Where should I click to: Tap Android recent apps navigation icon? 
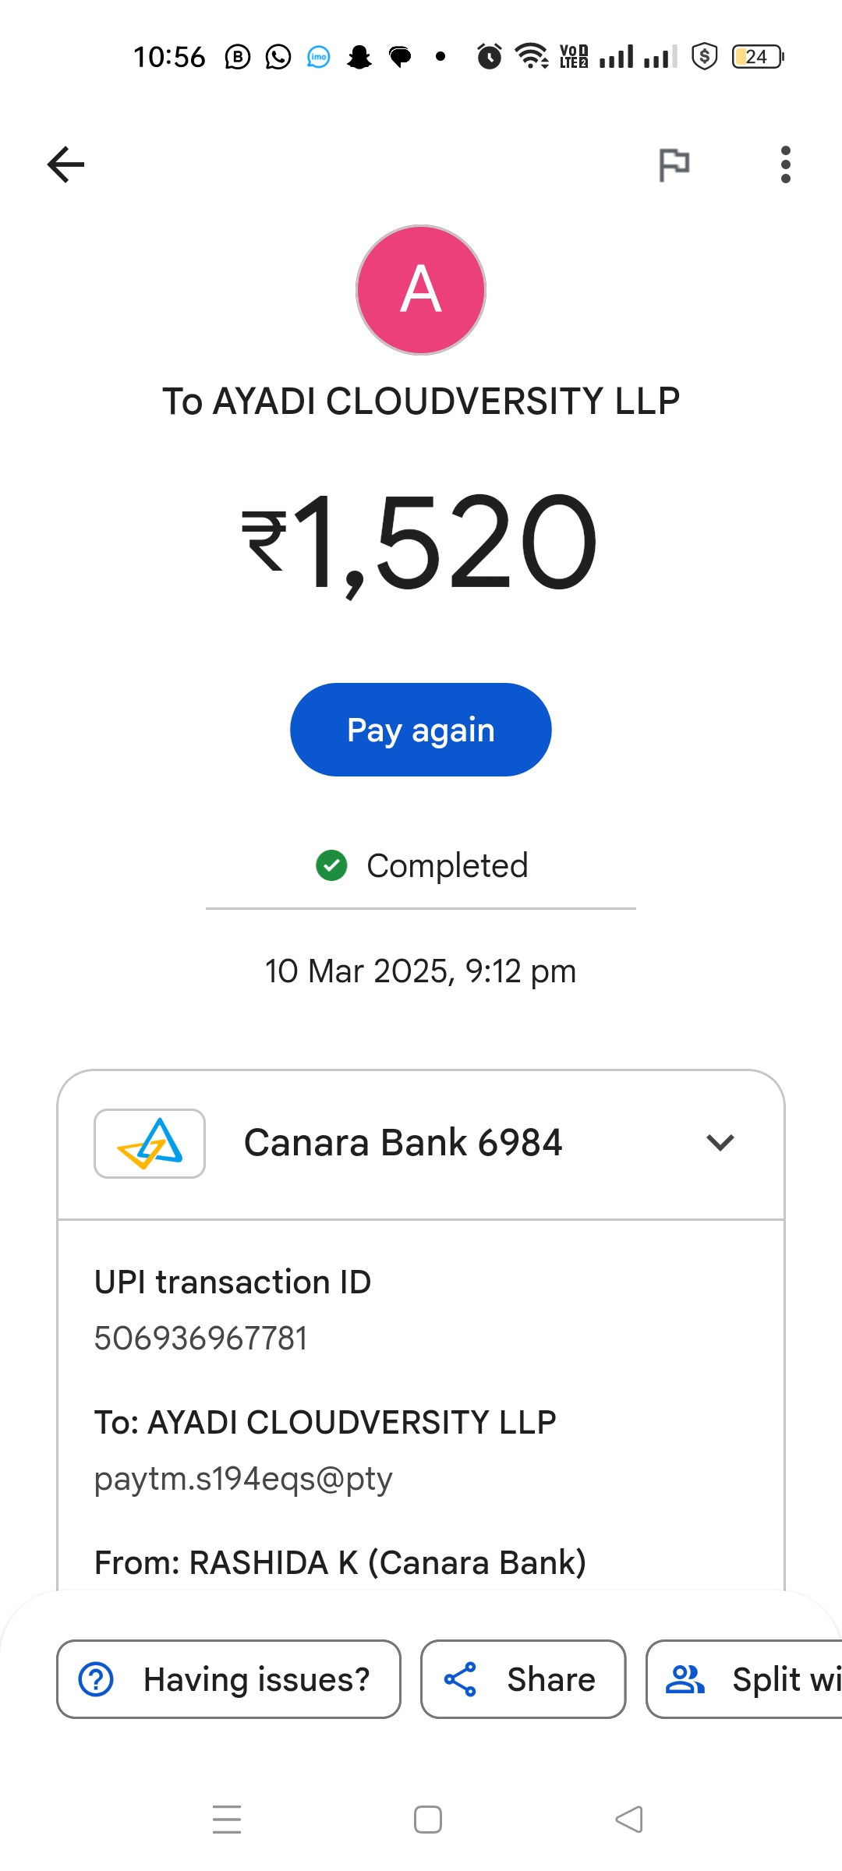pyautogui.click(x=227, y=1820)
